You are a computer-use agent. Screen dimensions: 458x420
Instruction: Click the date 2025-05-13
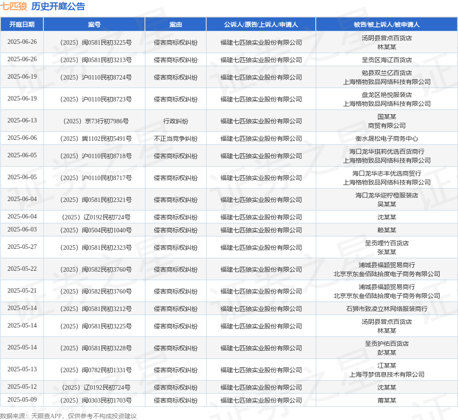[22, 369]
